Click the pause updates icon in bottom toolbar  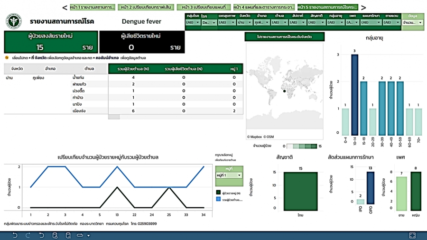point(68,235)
